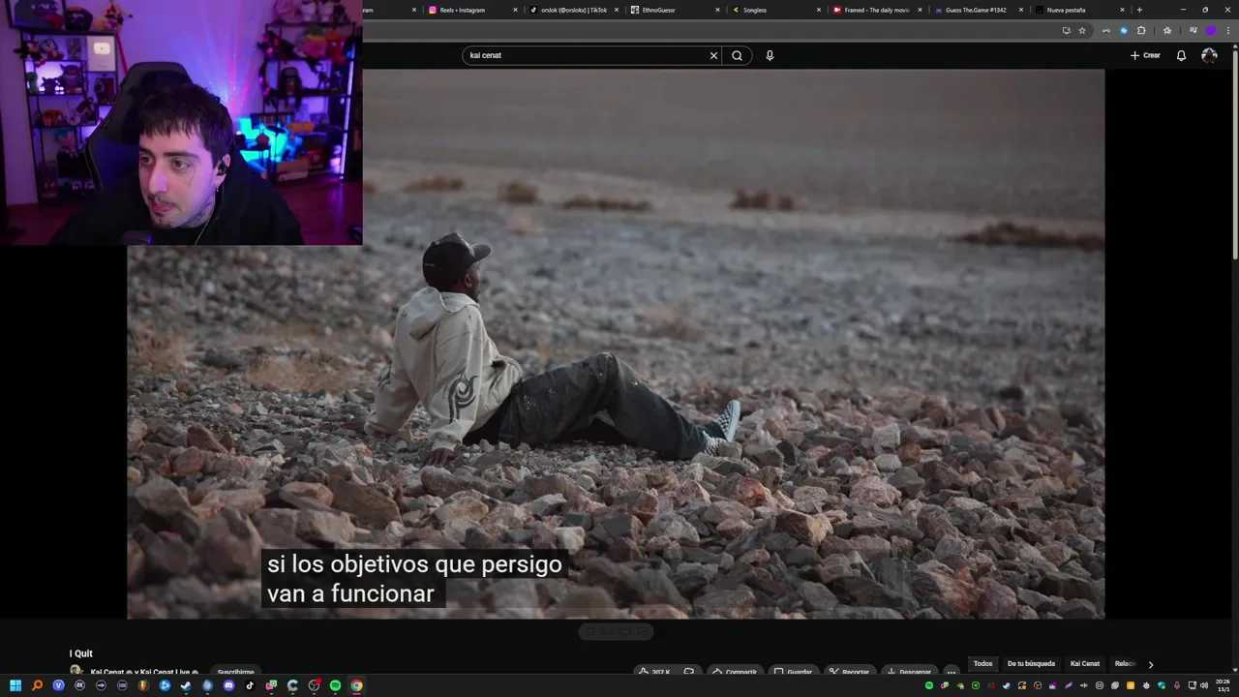
Task: Click the YouTube search magnifier button
Action: point(738,55)
